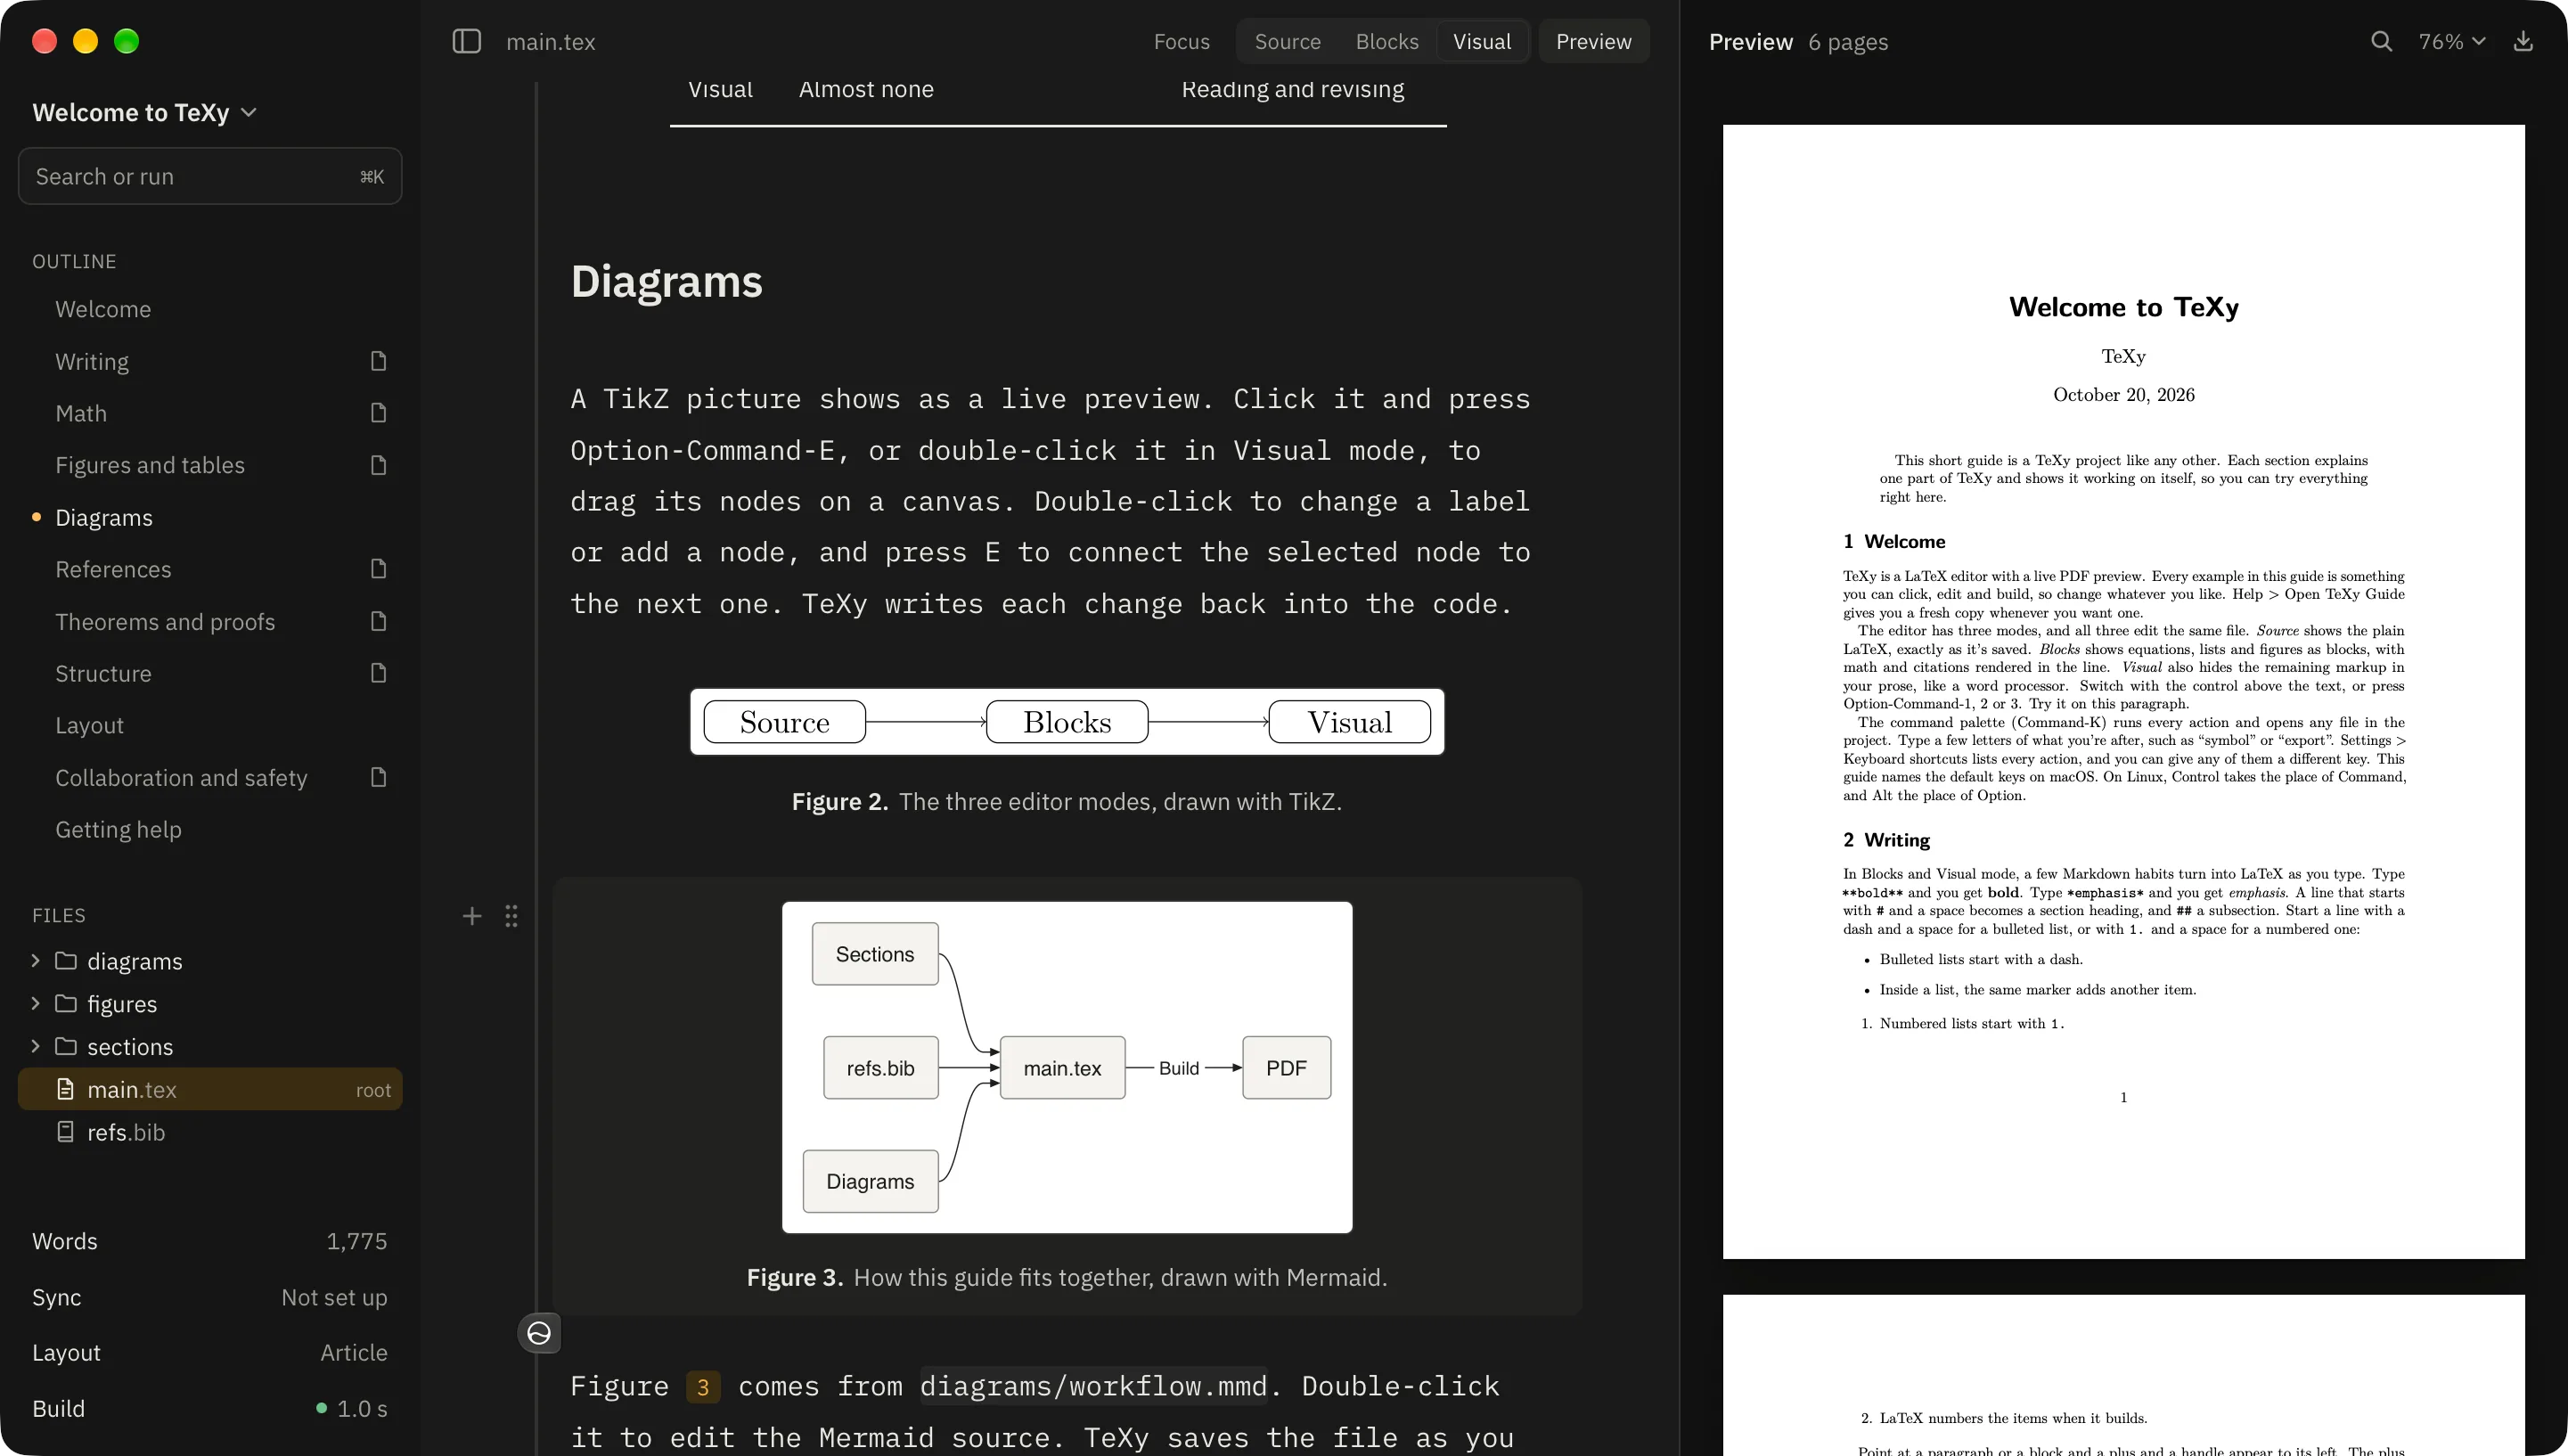Click the first PDF preview page
The image size is (2568, 1456).
point(2123,691)
